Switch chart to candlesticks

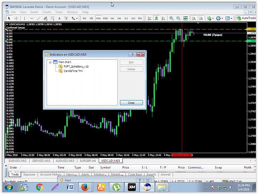pos(156,18)
